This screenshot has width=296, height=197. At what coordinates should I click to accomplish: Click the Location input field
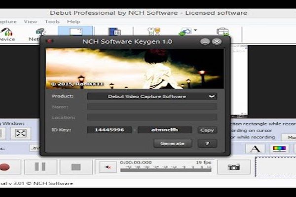152,117
